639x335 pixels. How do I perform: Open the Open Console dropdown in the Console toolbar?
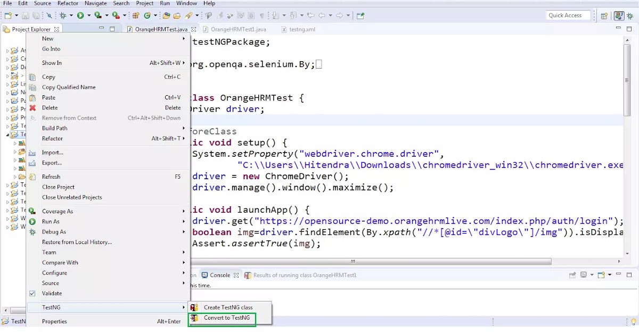pos(610,275)
